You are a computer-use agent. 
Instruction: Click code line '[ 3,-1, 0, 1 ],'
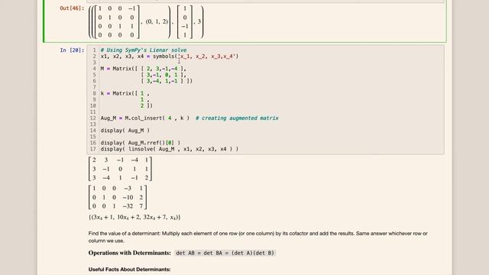coord(164,75)
